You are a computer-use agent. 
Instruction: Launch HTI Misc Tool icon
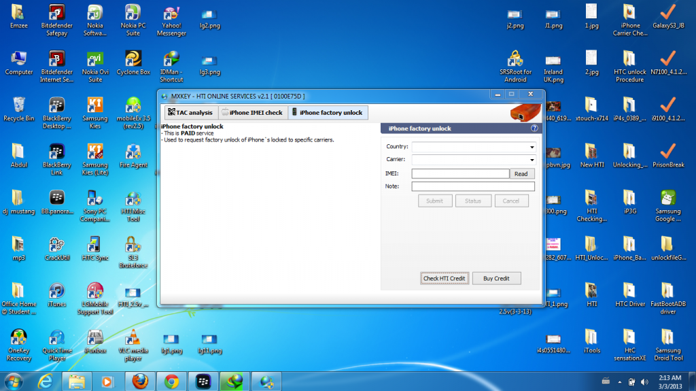pos(133,206)
